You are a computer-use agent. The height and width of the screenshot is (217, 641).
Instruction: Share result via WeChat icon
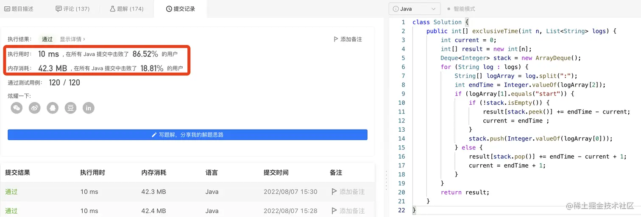tap(17, 108)
